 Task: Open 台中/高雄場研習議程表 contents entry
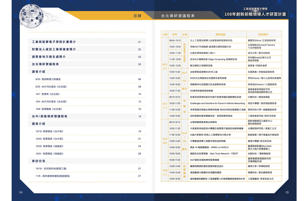pos(50,116)
